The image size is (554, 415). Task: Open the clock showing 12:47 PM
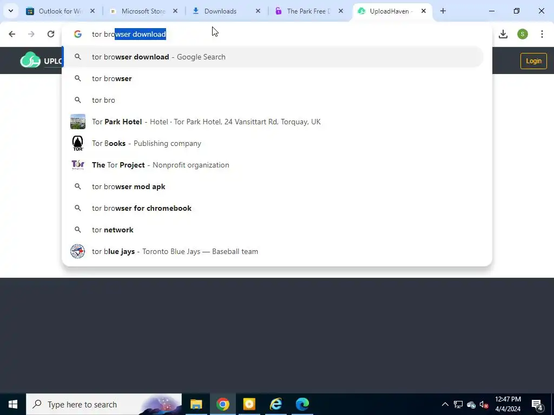pyautogui.click(x=507, y=404)
